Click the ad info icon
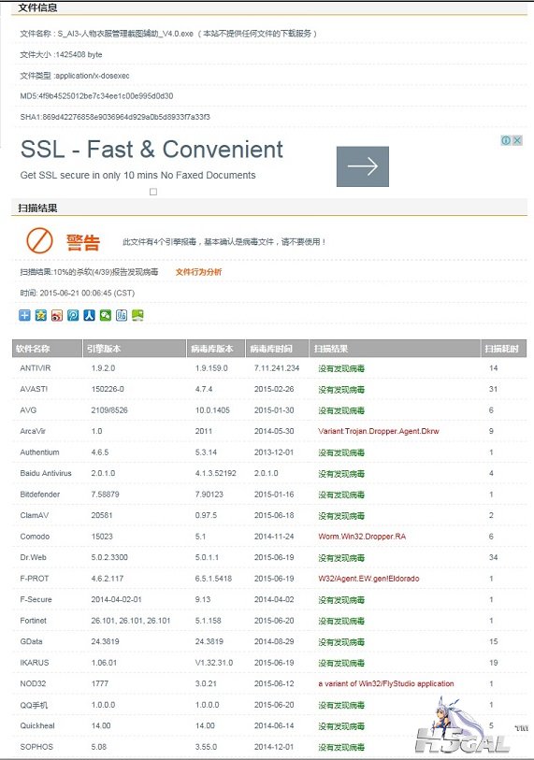This screenshot has height=760, width=534. click(x=506, y=140)
